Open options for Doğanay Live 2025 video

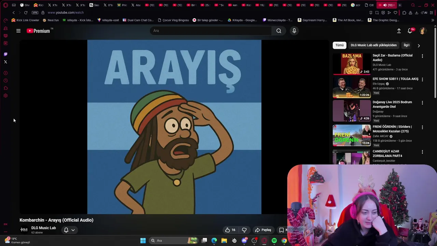pyautogui.click(x=422, y=102)
